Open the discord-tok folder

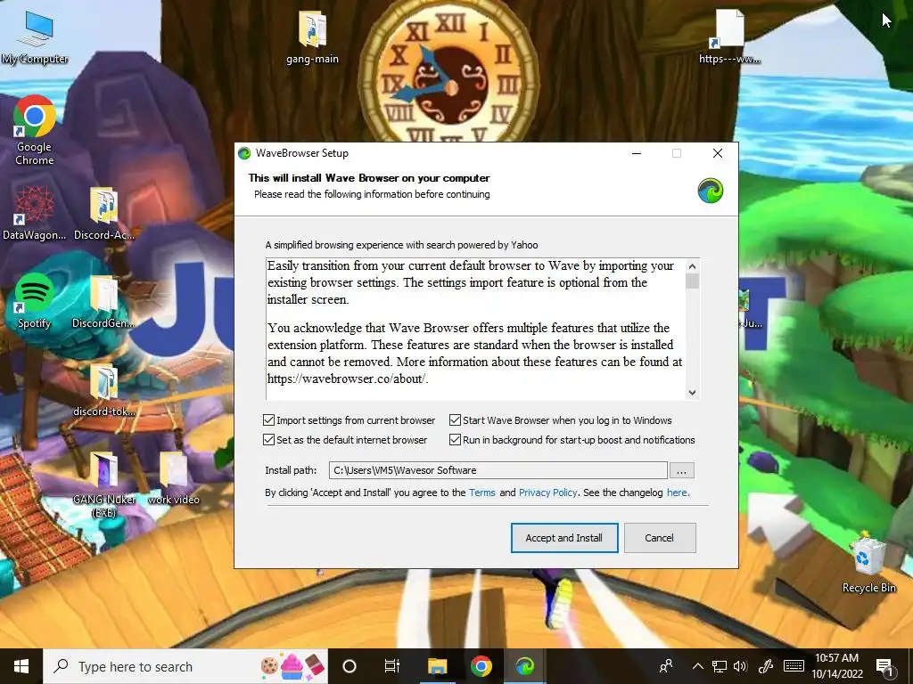104,390
